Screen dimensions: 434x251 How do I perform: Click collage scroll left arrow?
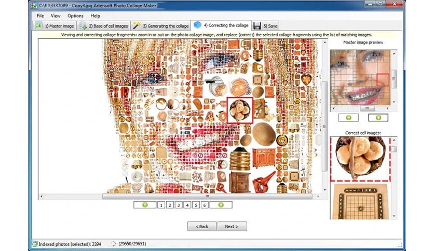pos(42,196)
